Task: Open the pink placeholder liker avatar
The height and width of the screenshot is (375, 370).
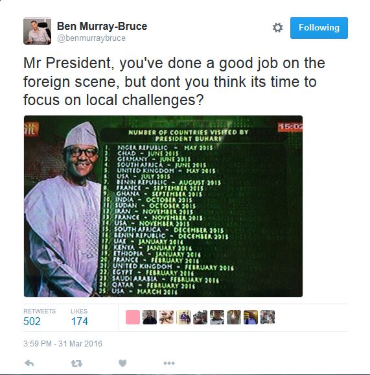Action: pyautogui.click(x=133, y=317)
